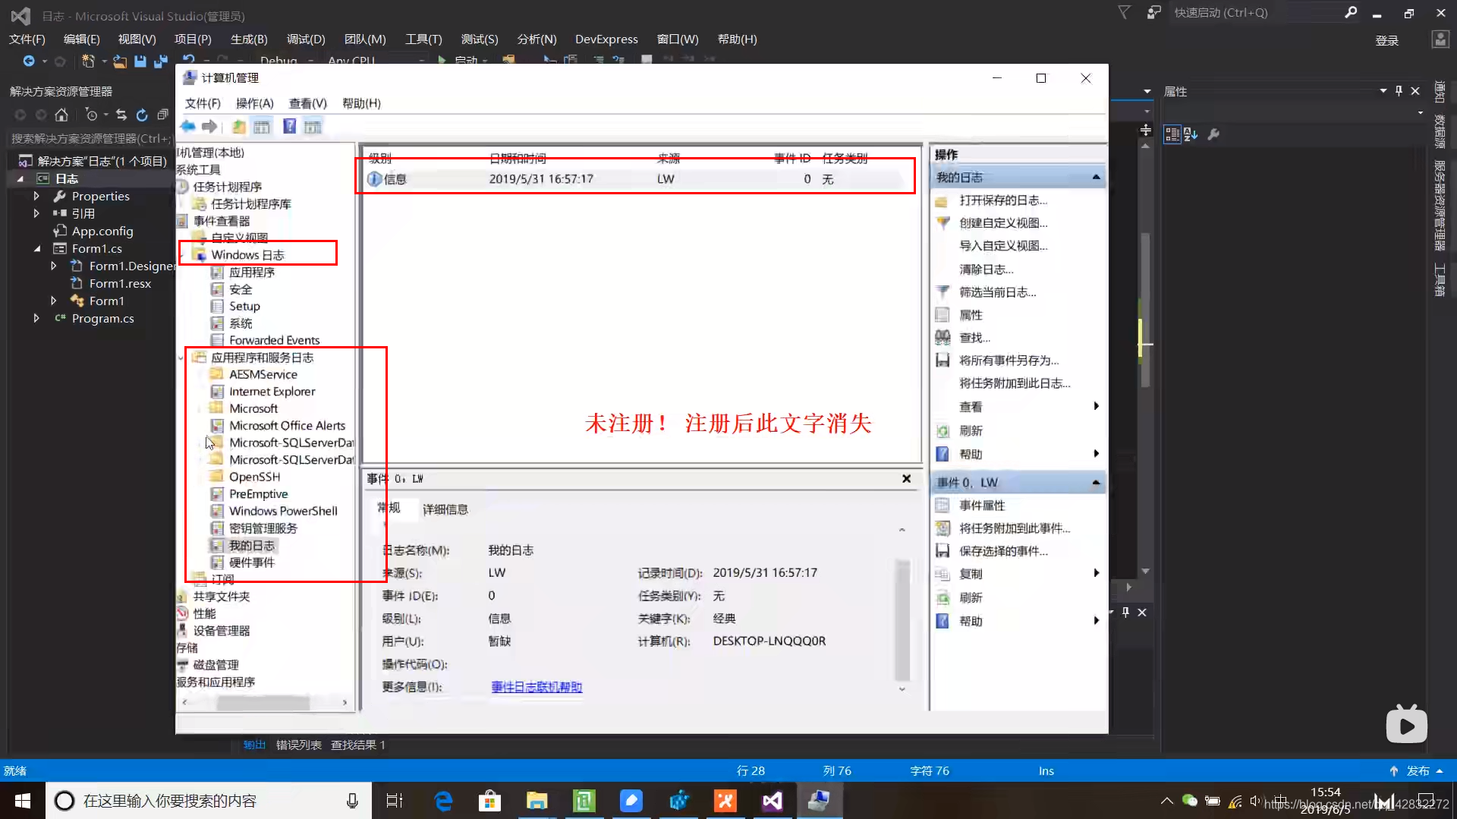
Task: Click the information icon on the 信息 event row
Action: pyautogui.click(x=374, y=179)
